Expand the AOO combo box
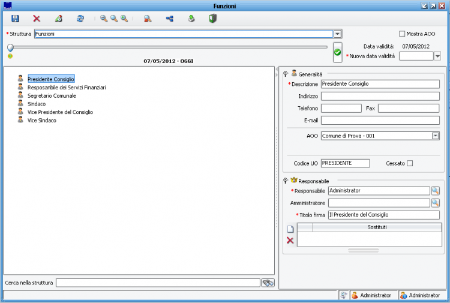The height and width of the screenshot is (303, 450). [x=435, y=136]
